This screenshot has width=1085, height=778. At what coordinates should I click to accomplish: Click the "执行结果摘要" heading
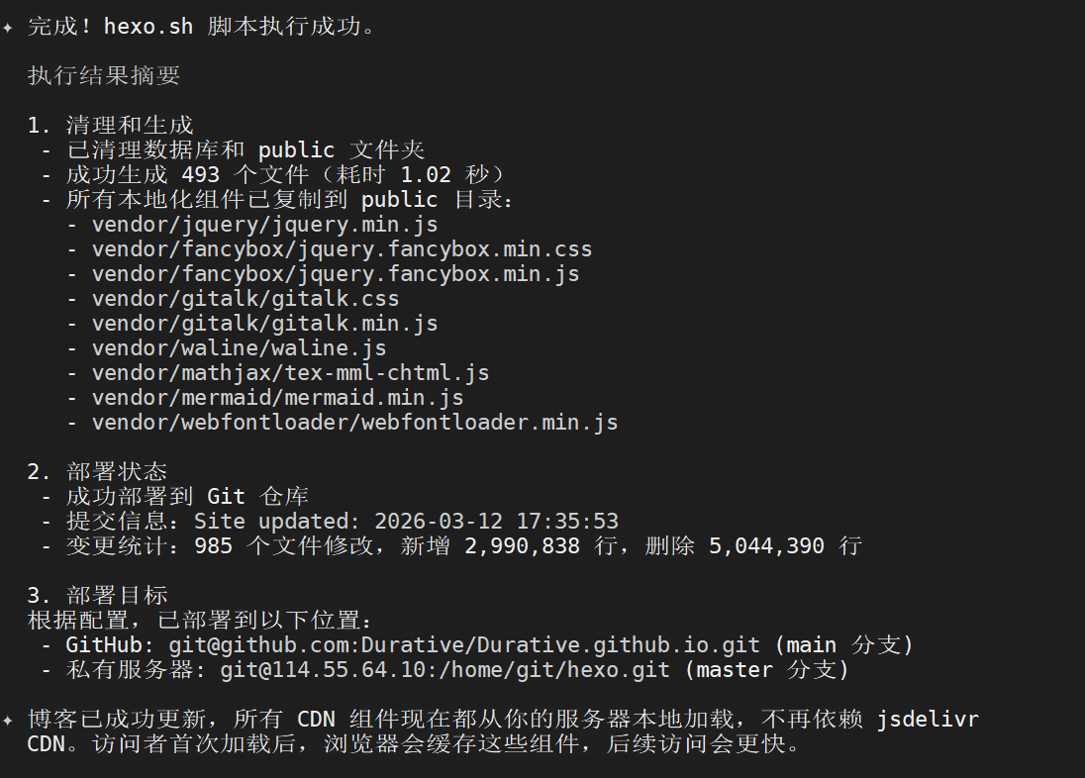tap(104, 76)
